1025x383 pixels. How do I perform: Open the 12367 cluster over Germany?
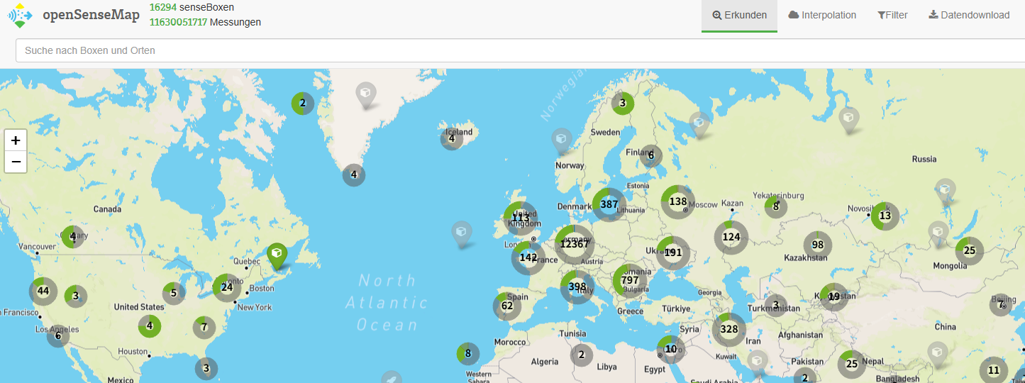tap(574, 244)
